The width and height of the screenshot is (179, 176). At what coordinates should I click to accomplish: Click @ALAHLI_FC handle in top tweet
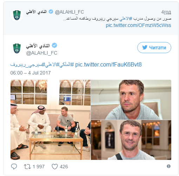69,12
